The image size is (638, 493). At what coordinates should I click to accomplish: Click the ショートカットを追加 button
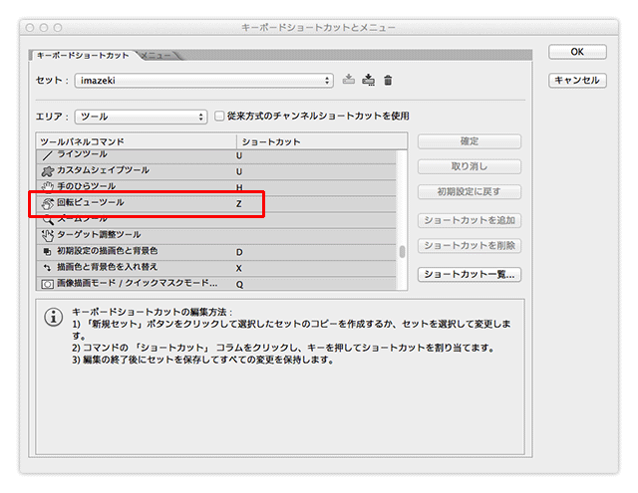click(470, 220)
